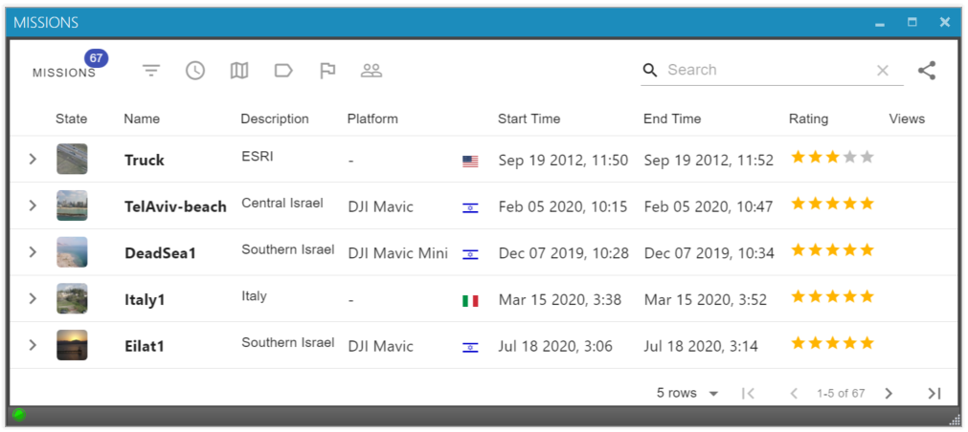The height and width of the screenshot is (432, 968).
Task: Open the 5 rows per-page dropdown
Action: (687, 394)
